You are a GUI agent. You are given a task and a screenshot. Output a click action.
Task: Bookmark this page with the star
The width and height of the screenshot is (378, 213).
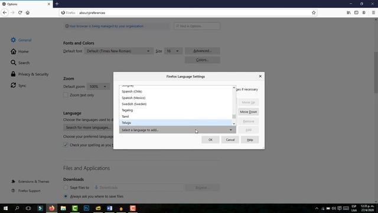pos(314,12)
